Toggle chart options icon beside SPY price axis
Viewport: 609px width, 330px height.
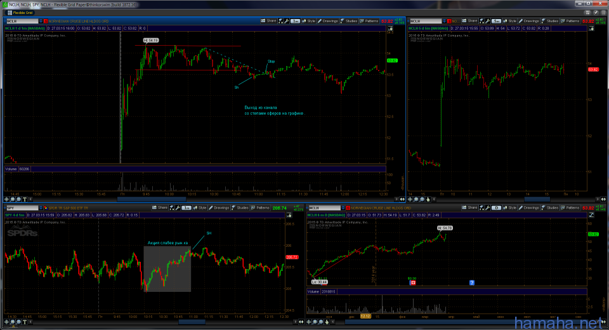[x=289, y=215]
